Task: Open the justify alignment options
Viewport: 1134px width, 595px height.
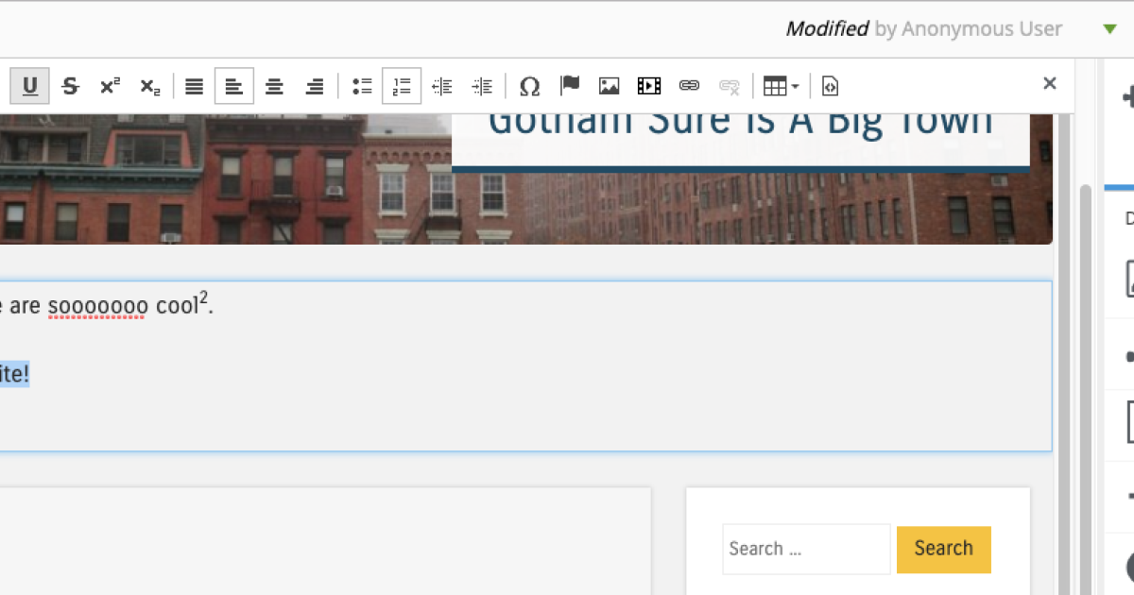Action: pos(194,86)
